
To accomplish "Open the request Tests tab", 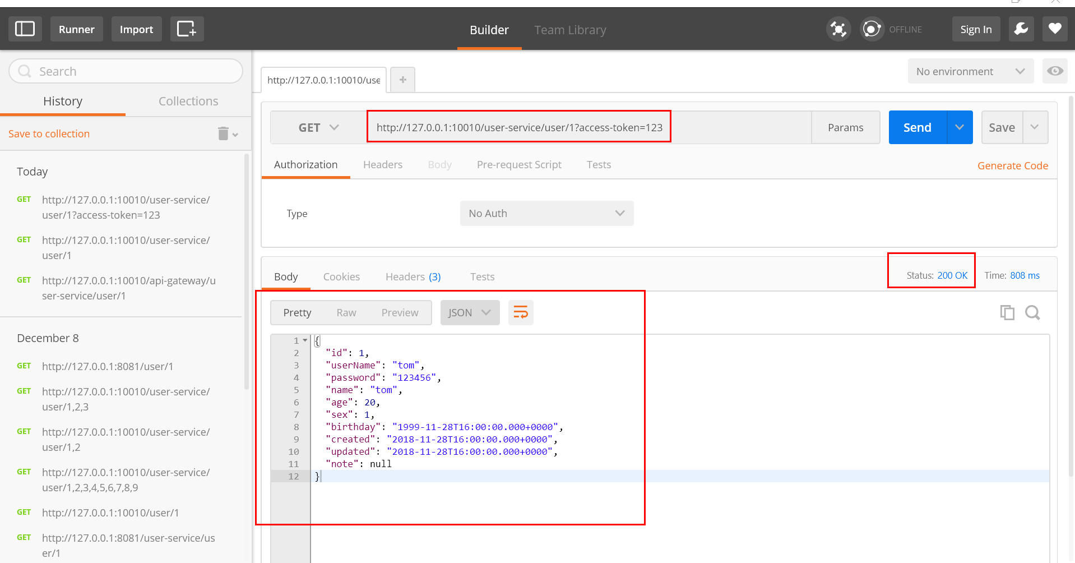I will click(599, 165).
